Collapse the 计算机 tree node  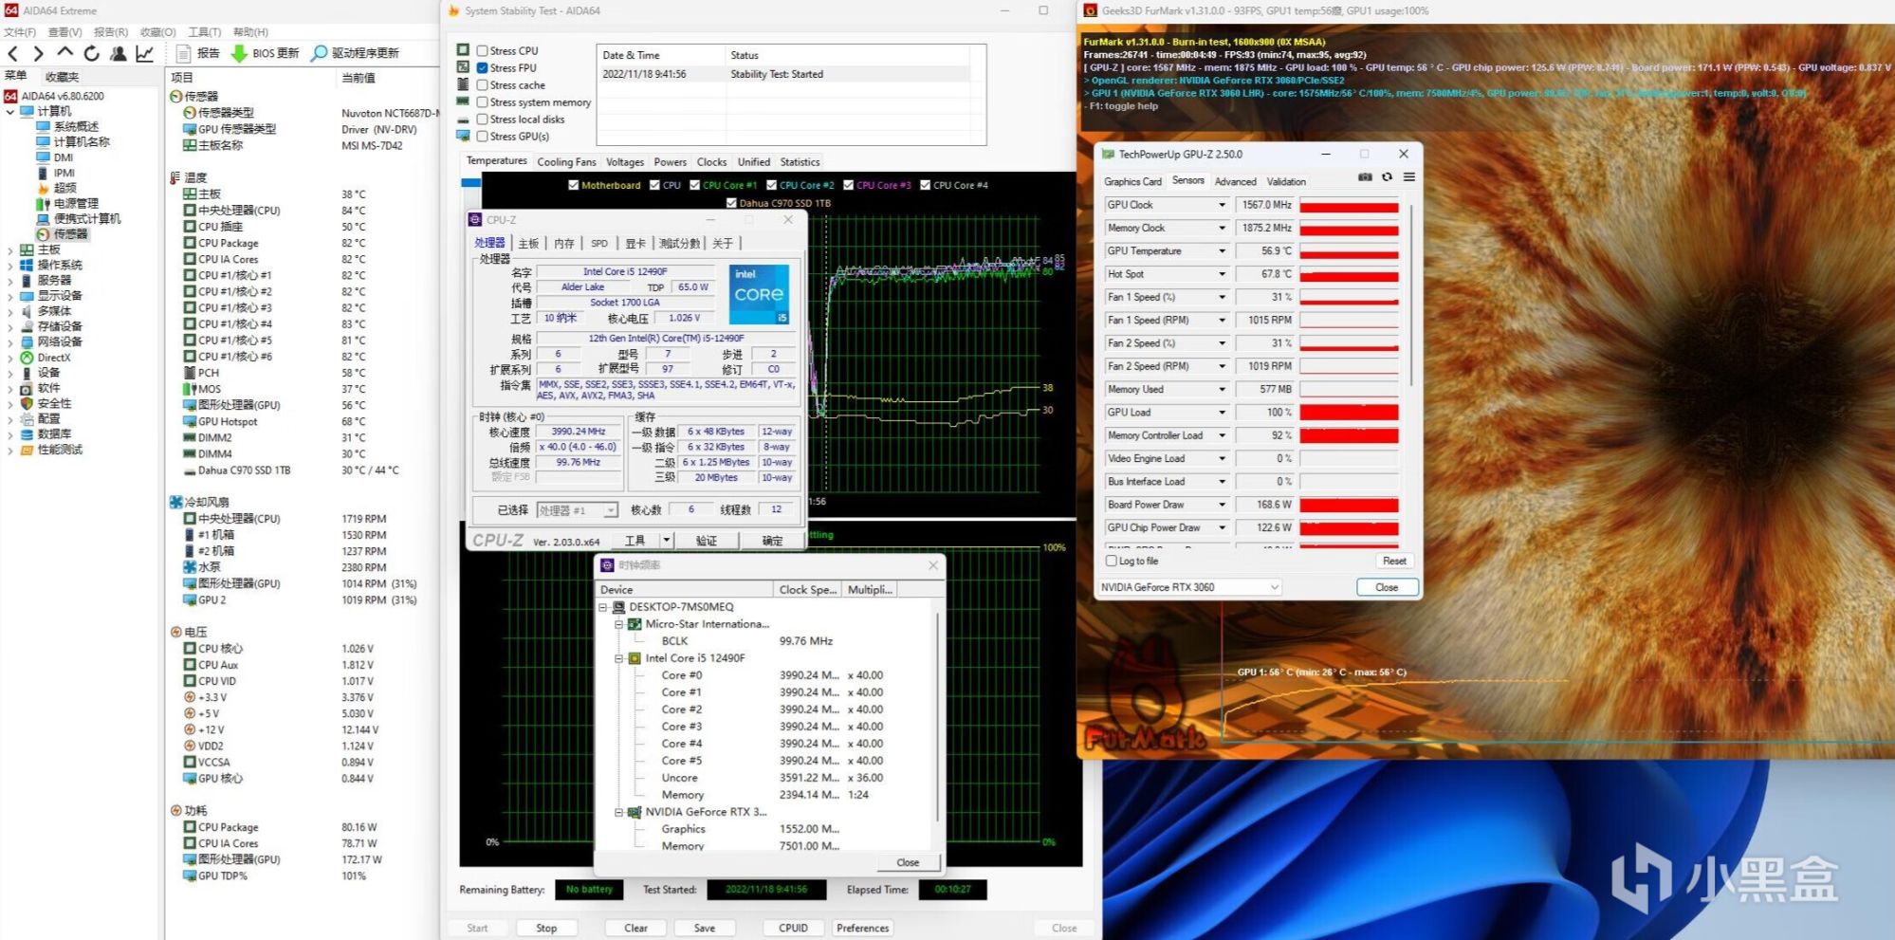pyautogui.click(x=10, y=111)
